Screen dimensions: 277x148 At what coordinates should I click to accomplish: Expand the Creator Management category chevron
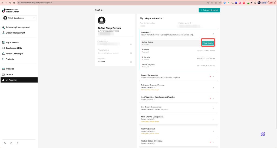[x=214, y=76]
